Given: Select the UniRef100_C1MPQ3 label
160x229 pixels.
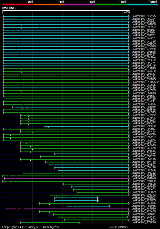Looking at the screenshot, I should pos(143,220).
